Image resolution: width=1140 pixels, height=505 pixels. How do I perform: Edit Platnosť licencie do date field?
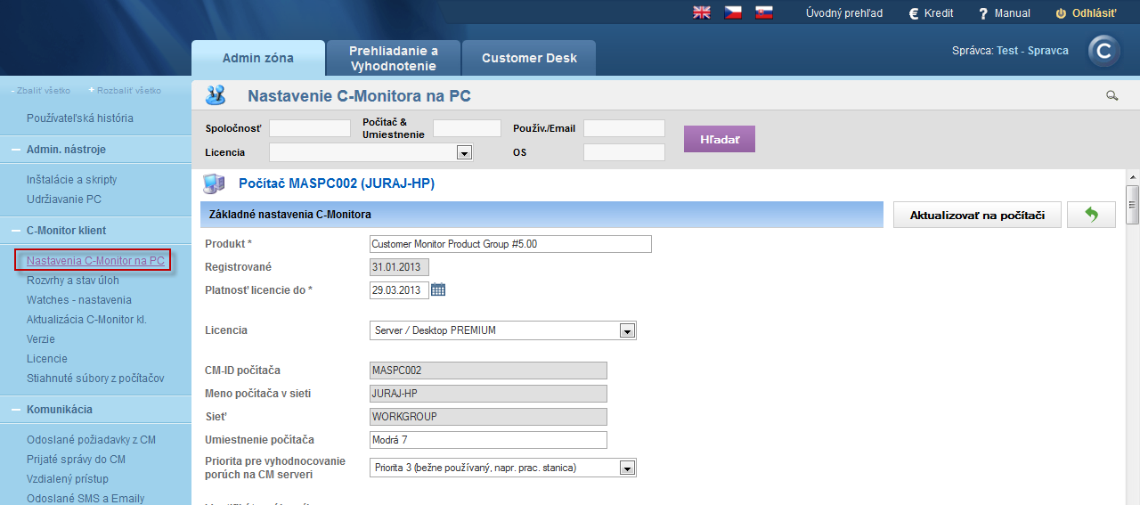click(x=399, y=290)
